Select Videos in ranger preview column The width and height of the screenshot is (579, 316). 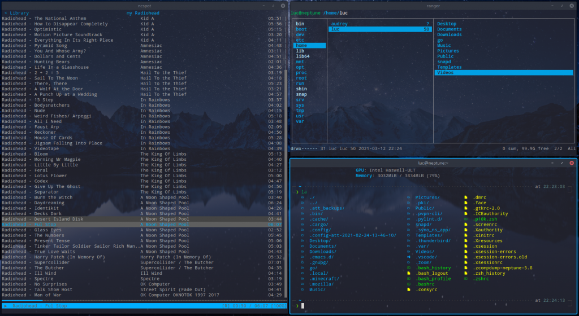point(504,73)
